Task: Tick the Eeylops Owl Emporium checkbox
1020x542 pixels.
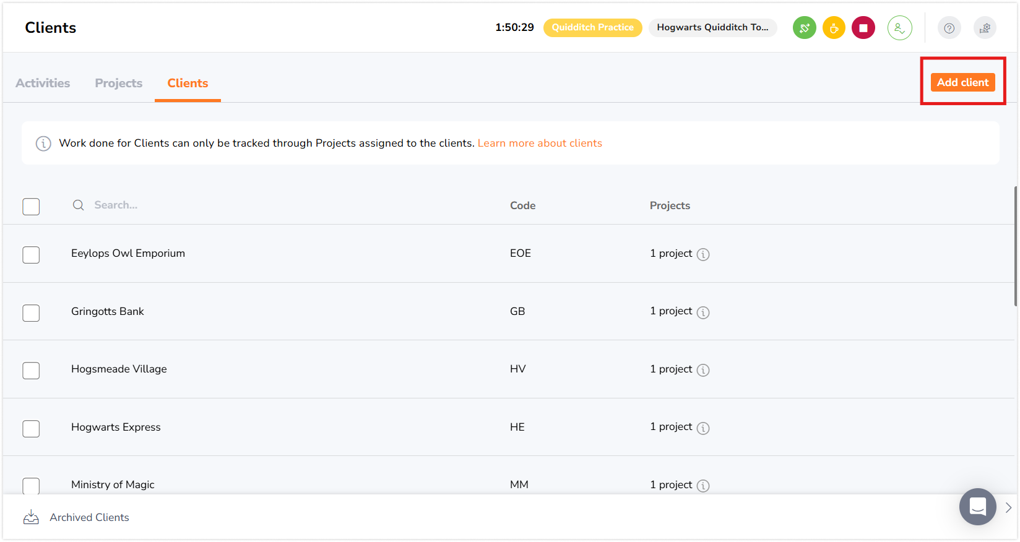Action: point(31,255)
